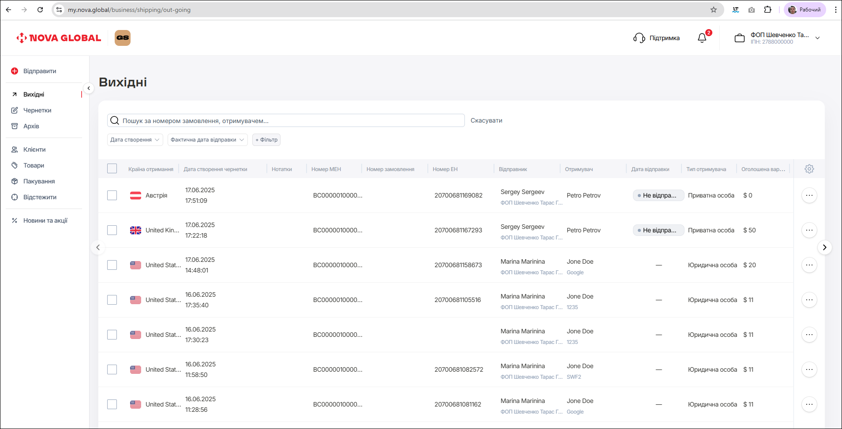
Task: Add a filter with + Фільтр
Action: click(266, 140)
